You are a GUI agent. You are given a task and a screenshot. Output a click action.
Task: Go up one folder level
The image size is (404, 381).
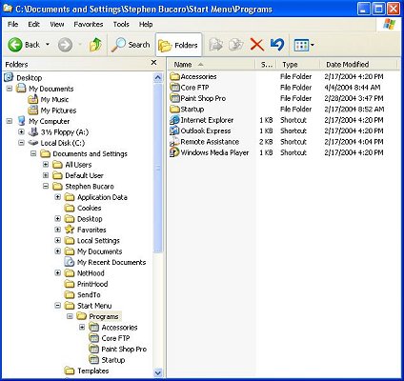(x=95, y=45)
